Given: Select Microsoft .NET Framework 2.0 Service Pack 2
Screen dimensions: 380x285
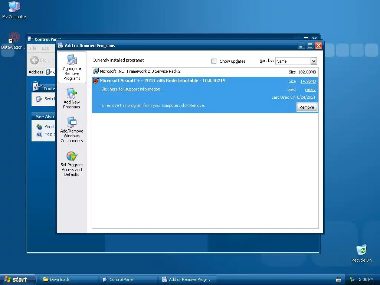Looking at the screenshot, I should pos(205,72).
